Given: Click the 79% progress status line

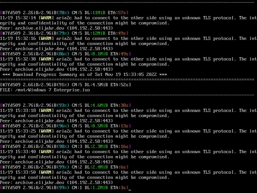Looking at the screenshot, I should (x=64, y=33).
